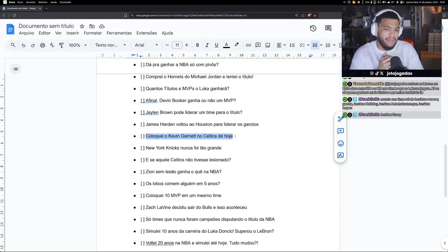Screen dimensions: 448x252
Task: Toggle italic formatting
Action: pyautogui.click(x=207, y=45)
